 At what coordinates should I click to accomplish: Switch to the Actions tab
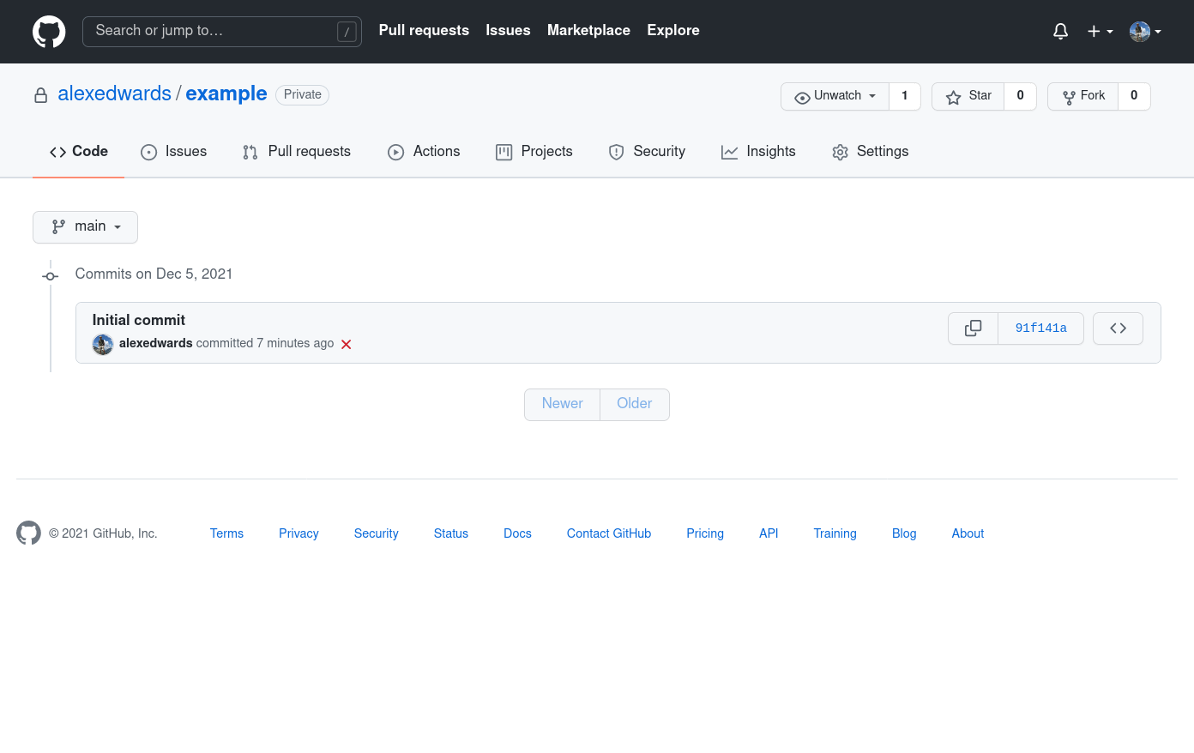(x=424, y=152)
